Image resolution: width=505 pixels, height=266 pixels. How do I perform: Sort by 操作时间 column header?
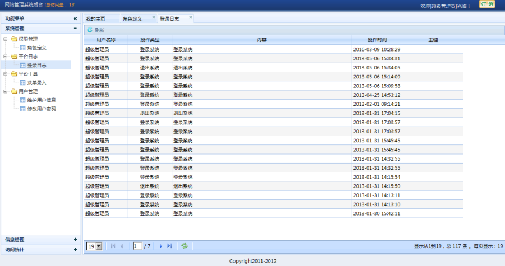[377, 40]
